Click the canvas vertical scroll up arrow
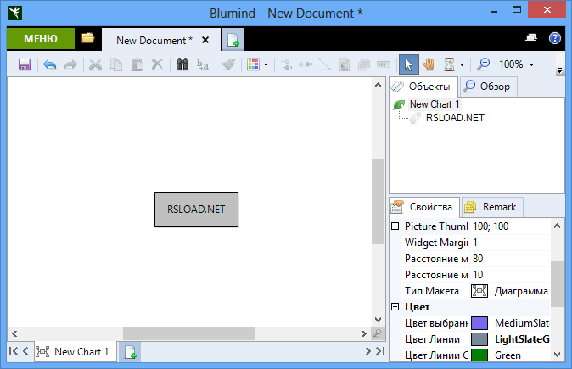Image resolution: width=572 pixels, height=369 pixels. (x=378, y=85)
